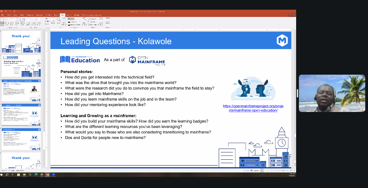This screenshot has height=188, width=368.
Task: Select the last Thank you! slide thumbnail
Action: coord(21,161)
